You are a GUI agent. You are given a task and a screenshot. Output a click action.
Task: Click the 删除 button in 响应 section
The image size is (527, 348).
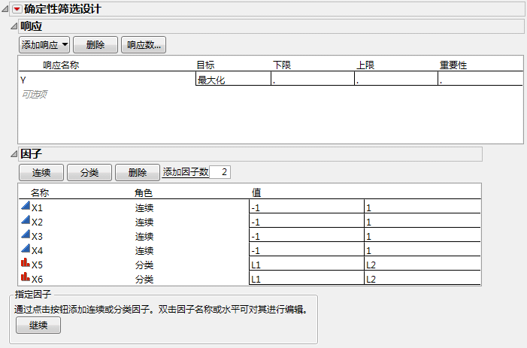[95, 44]
